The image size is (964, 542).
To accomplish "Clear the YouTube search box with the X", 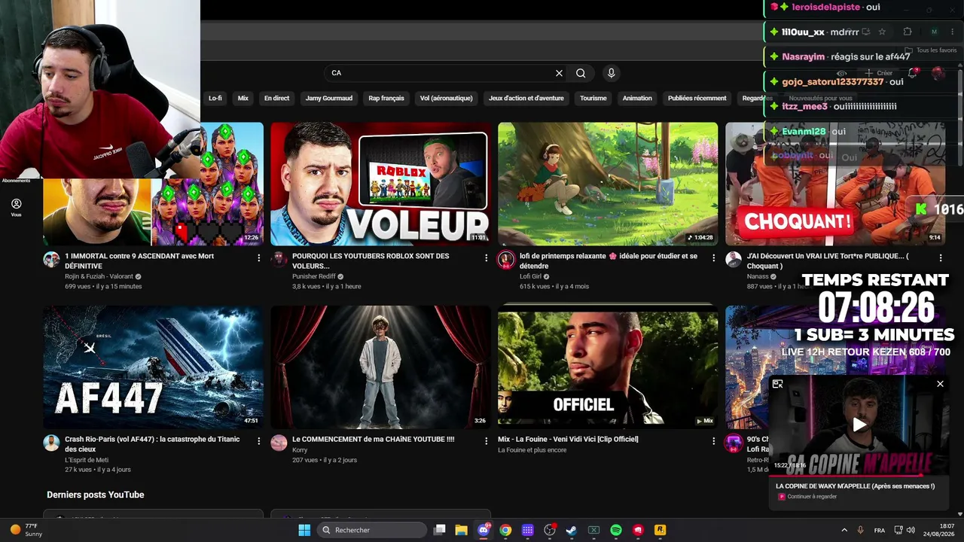I will click(559, 73).
